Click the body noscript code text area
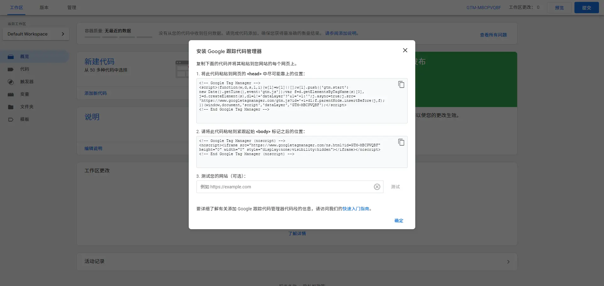Viewport: 604px width, 286px height. 302,152
